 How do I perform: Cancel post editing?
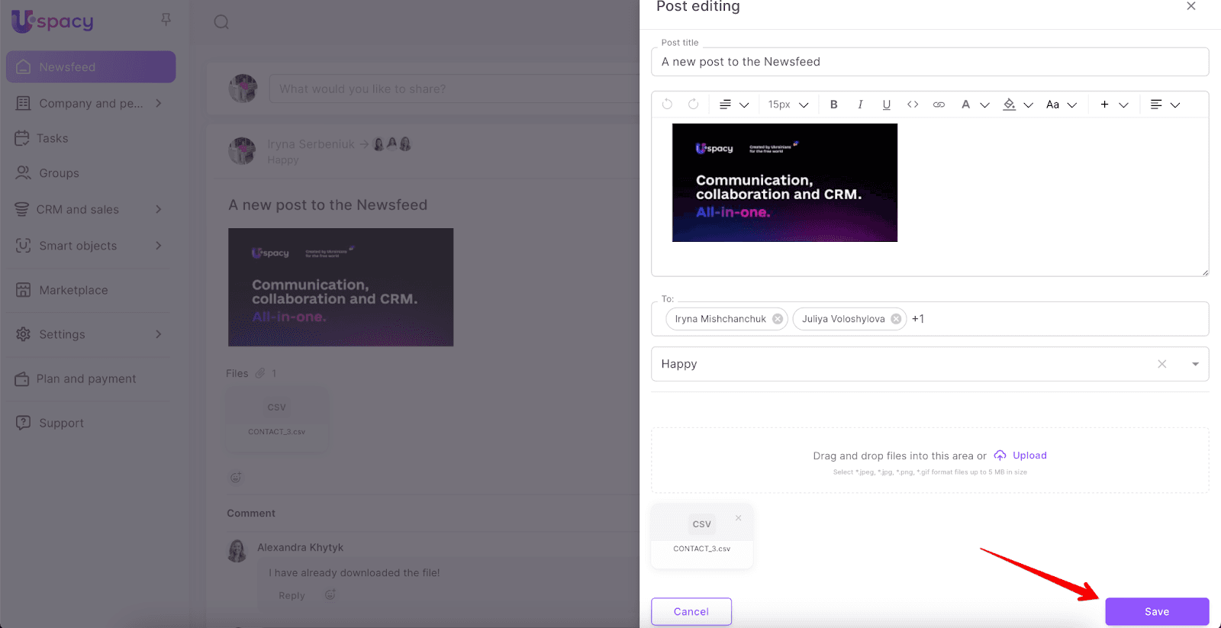click(x=691, y=611)
